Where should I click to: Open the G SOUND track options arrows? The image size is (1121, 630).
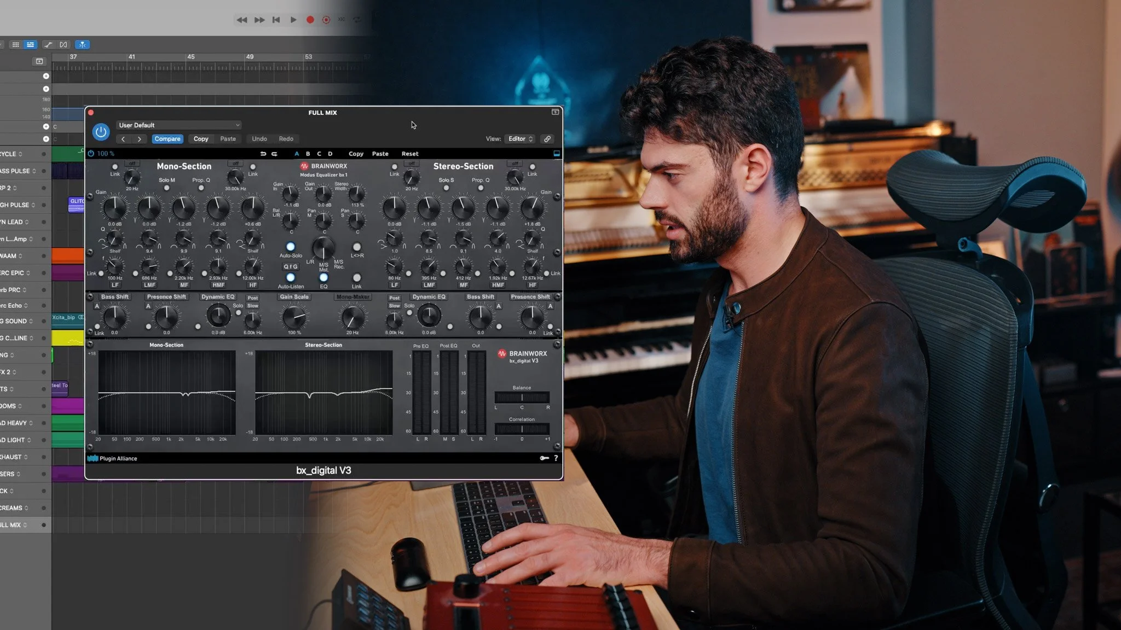(x=31, y=322)
